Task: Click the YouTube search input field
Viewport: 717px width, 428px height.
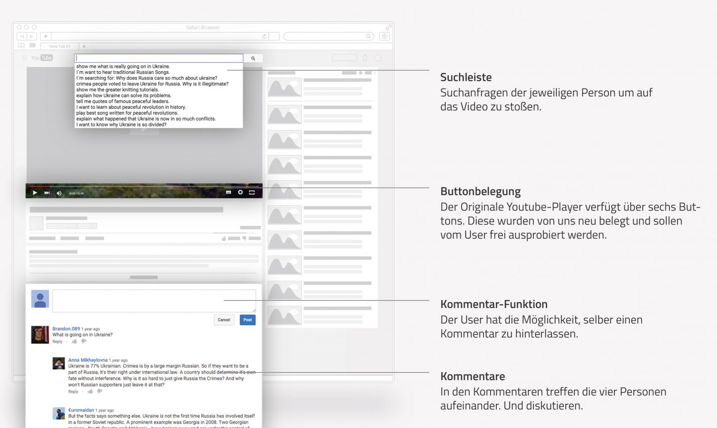Action: (159, 58)
